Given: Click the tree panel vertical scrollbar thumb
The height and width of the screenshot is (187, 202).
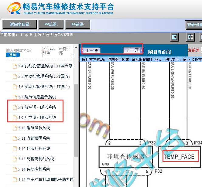Looking at the screenshot, I should (76, 121).
